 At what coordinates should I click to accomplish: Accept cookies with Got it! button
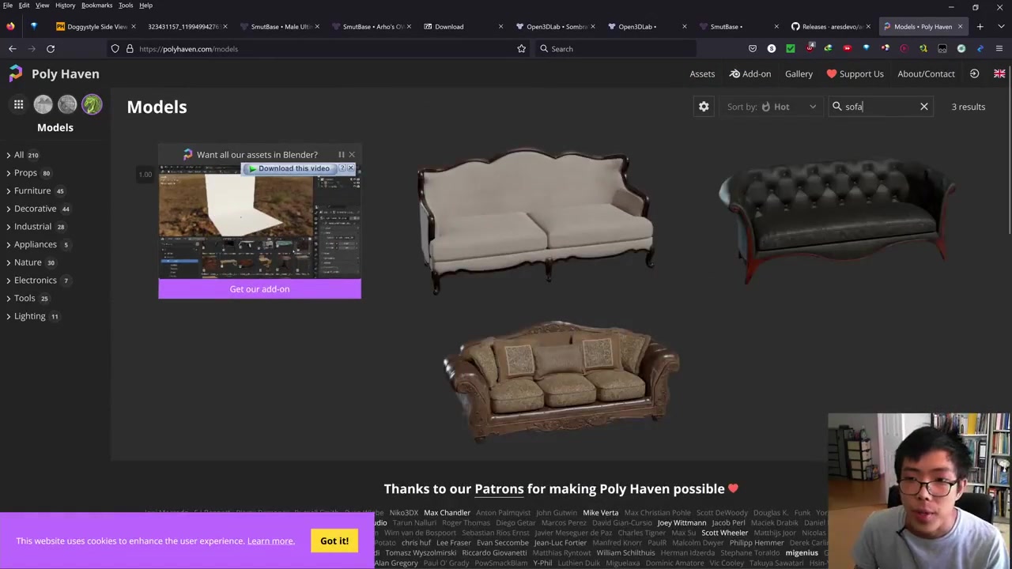click(x=334, y=541)
